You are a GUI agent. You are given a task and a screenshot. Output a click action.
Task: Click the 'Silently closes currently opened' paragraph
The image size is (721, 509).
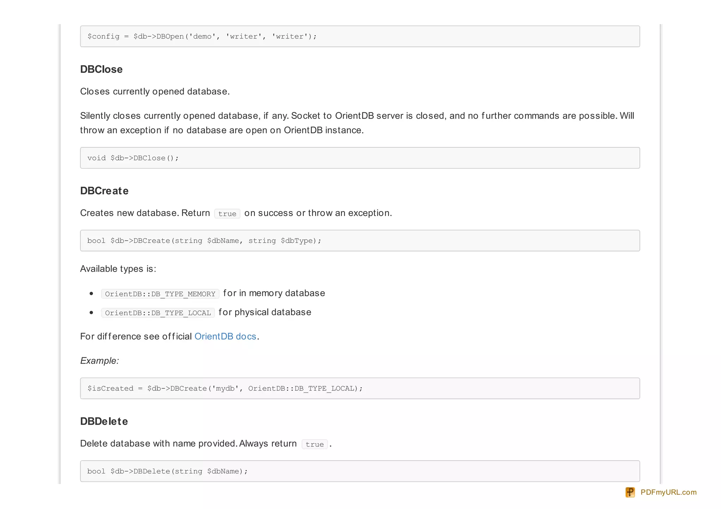pos(357,123)
